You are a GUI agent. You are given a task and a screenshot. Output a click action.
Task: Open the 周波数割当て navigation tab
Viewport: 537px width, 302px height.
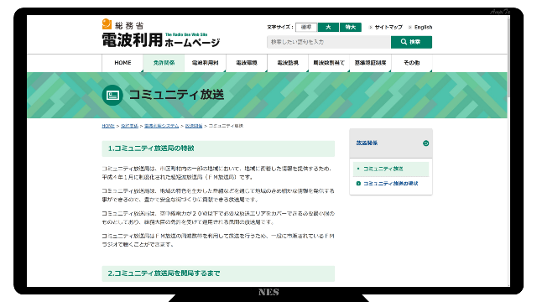point(329,63)
